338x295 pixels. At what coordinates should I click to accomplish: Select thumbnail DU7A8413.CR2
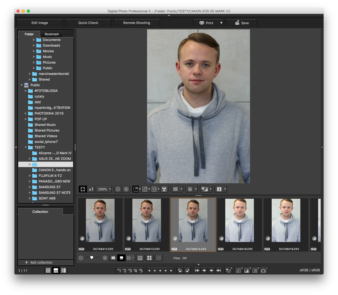click(x=147, y=224)
